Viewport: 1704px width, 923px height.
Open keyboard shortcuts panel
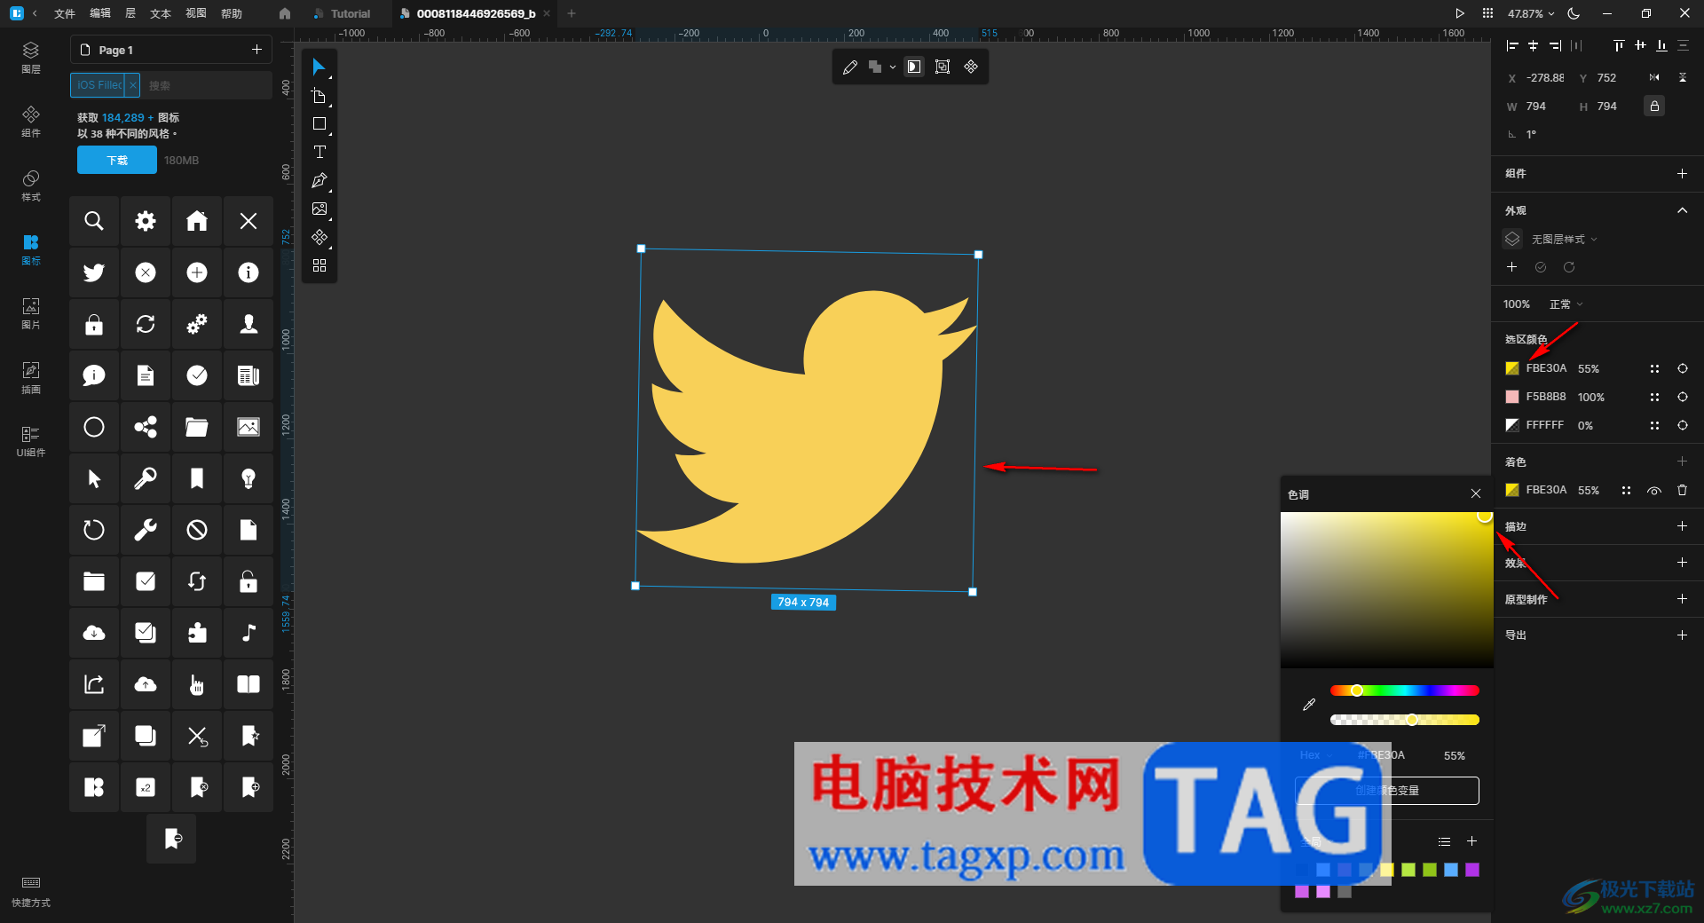tap(31, 891)
